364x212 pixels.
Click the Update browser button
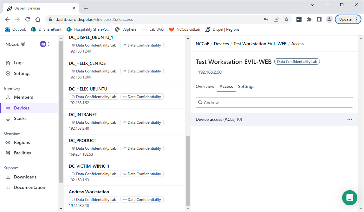pyautogui.click(x=345, y=19)
